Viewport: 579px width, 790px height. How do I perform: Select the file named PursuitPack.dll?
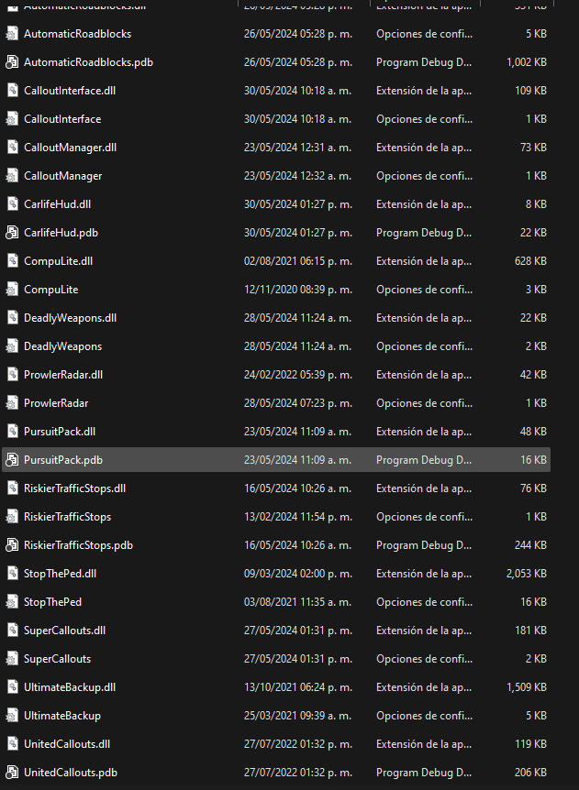(x=60, y=432)
